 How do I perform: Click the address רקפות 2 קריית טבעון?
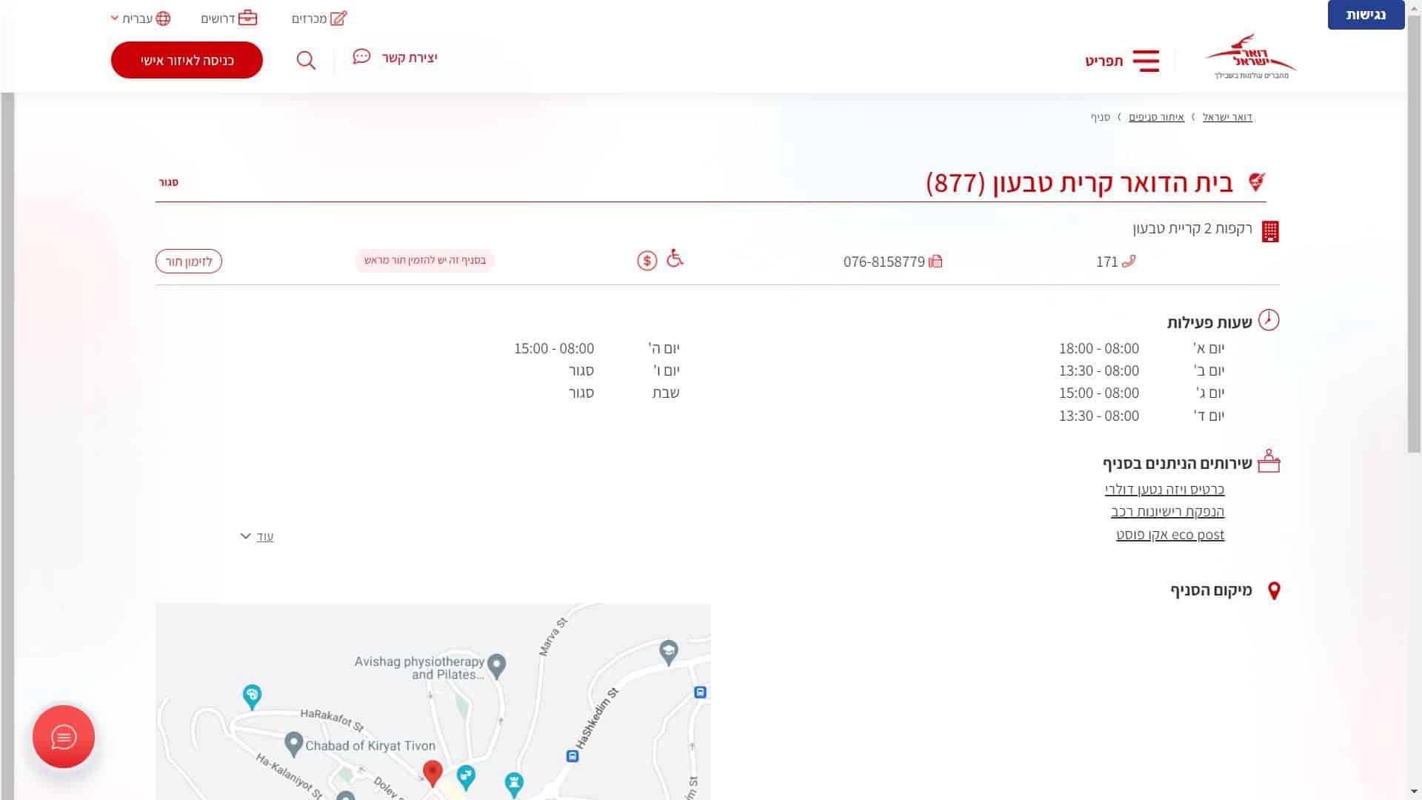pos(1192,228)
